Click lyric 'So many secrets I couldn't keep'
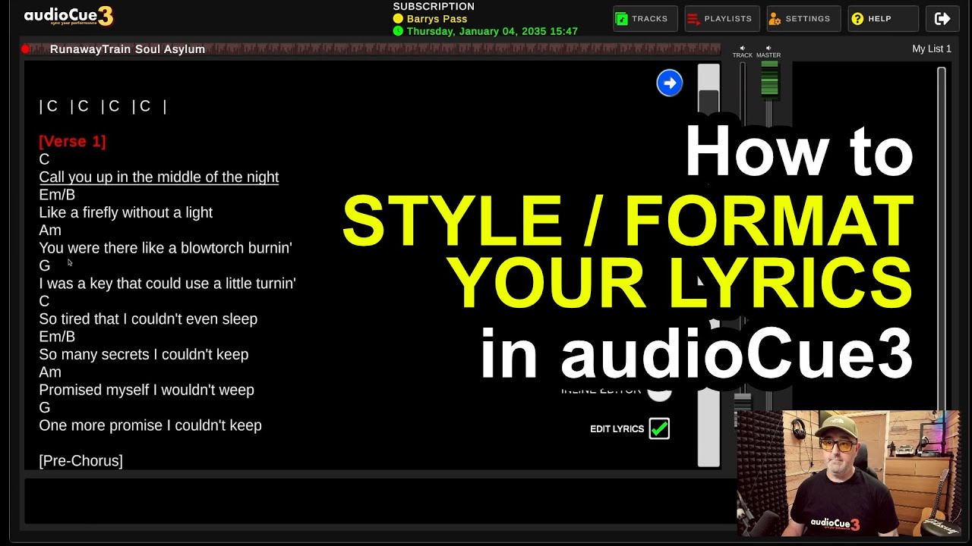972x546 pixels. [x=144, y=354]
